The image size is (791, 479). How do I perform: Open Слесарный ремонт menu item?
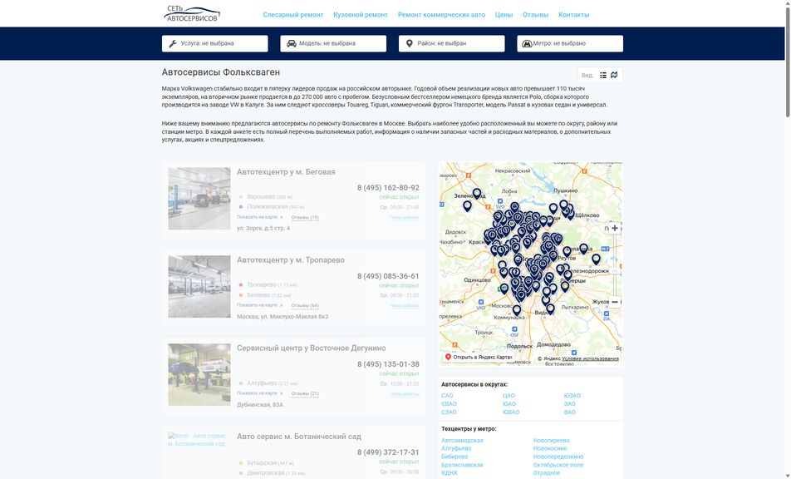(x=293, y=15)
